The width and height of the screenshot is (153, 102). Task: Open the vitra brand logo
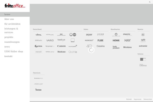[x=39, y=35]
